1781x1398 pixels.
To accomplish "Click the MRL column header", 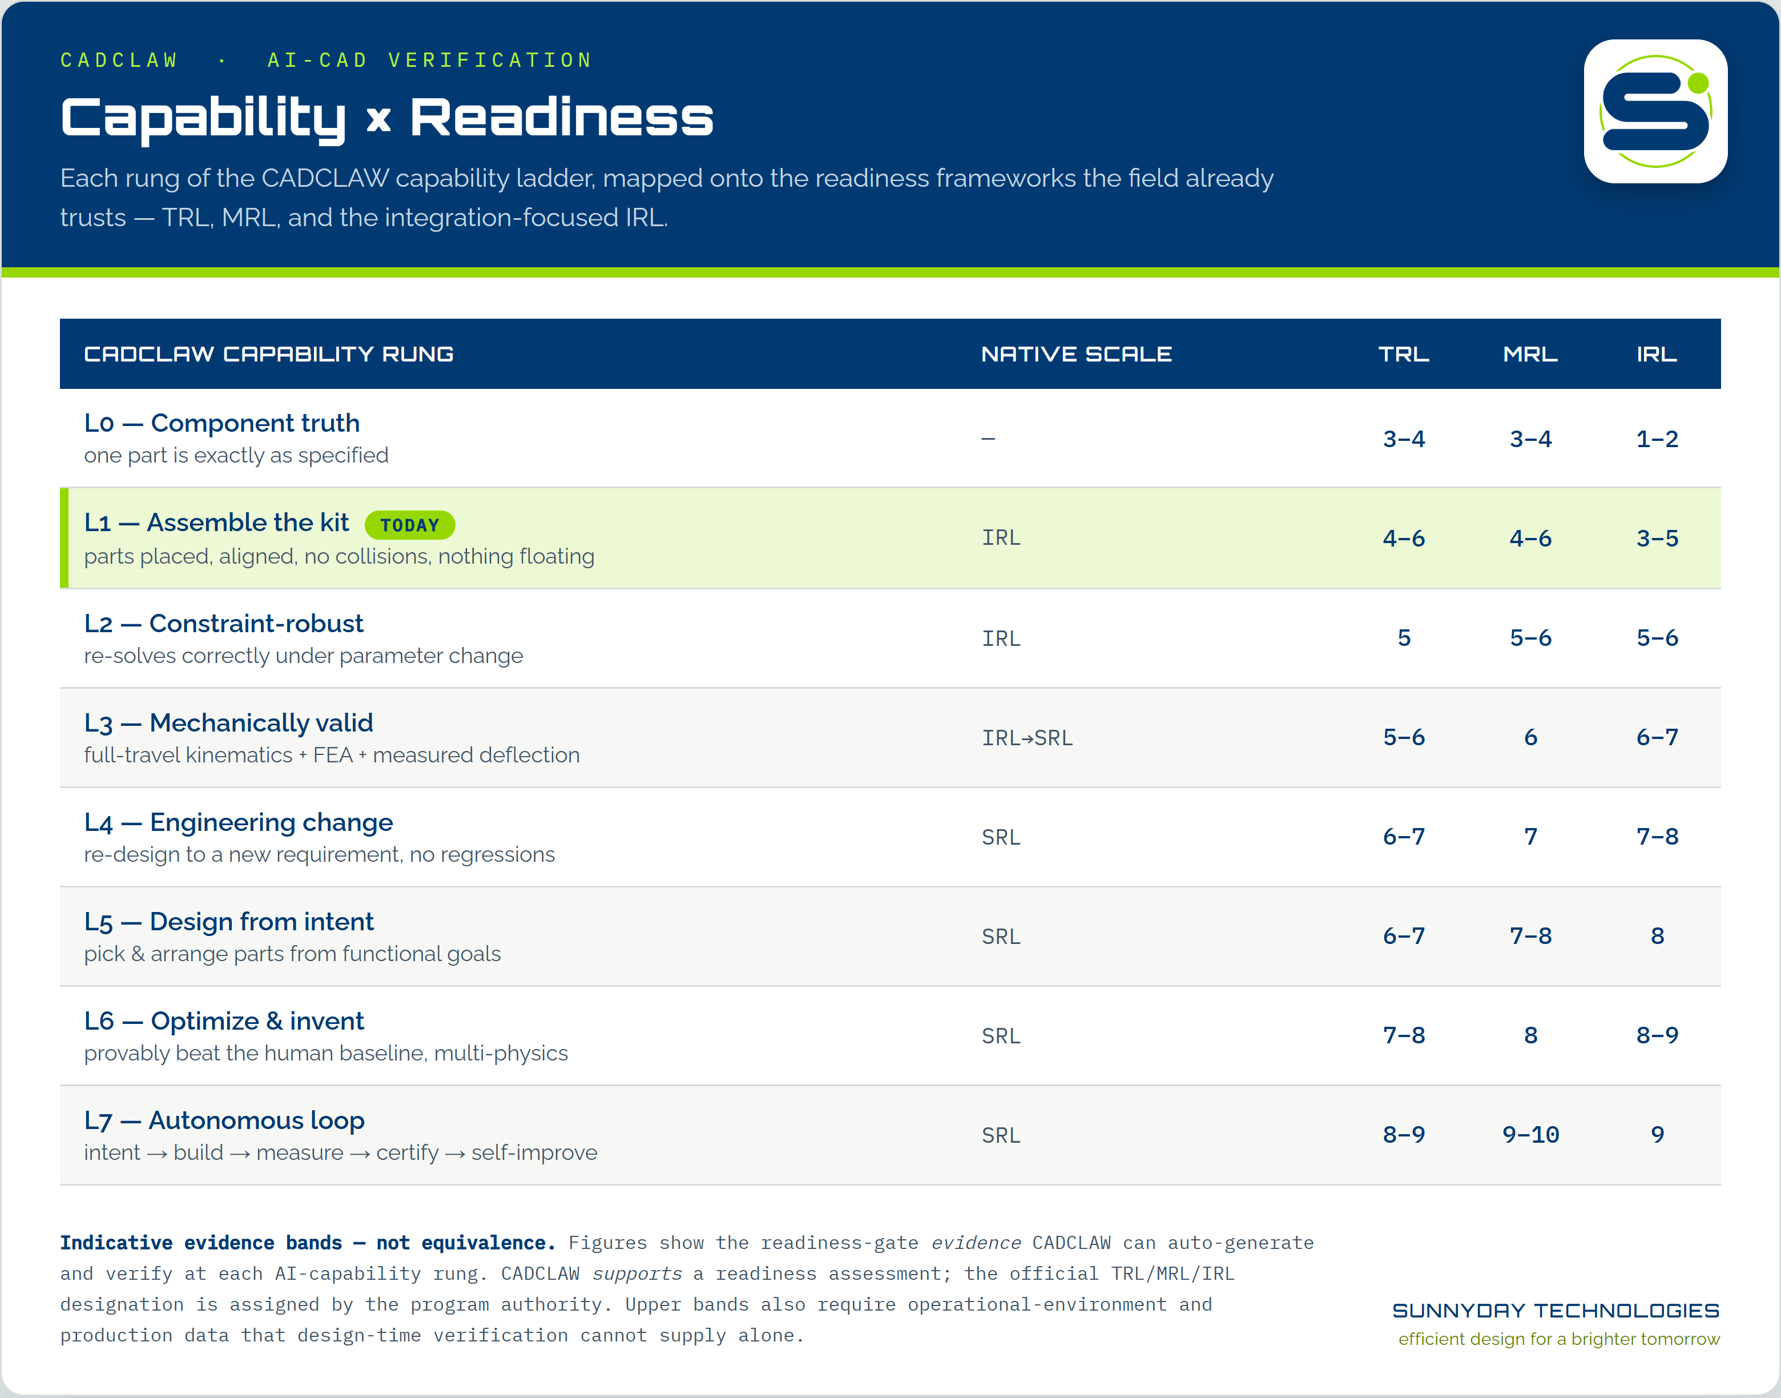I will pos(1530,355).
